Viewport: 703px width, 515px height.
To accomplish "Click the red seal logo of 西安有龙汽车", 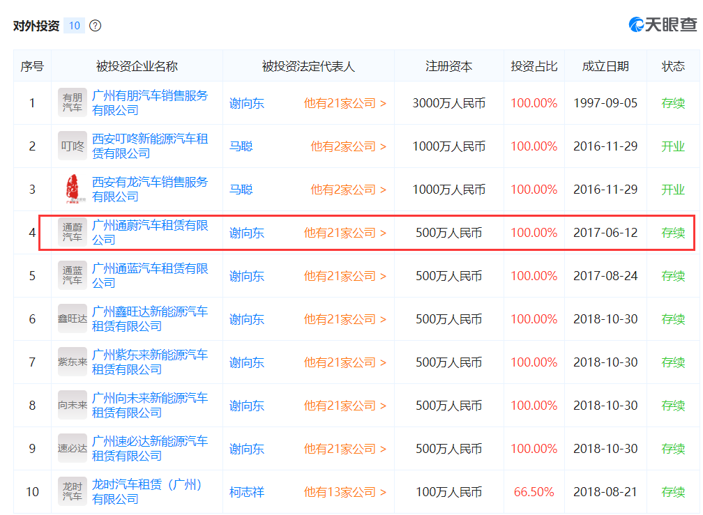I will tap(73, 189).
